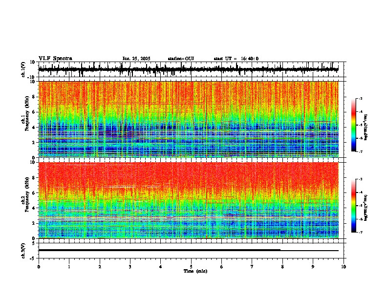
Task: Click the 8 kHz tick label on ch.1 frequency axis
Action: (34, 97)
